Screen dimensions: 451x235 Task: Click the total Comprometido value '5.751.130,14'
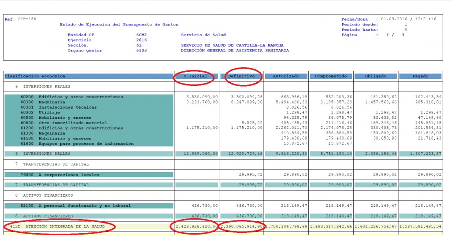[x=336, y=154]
